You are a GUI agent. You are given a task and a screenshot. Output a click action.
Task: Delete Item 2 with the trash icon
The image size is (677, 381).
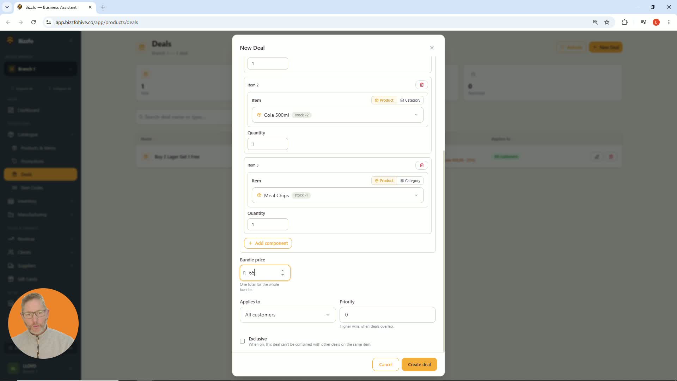coord(422,85)
